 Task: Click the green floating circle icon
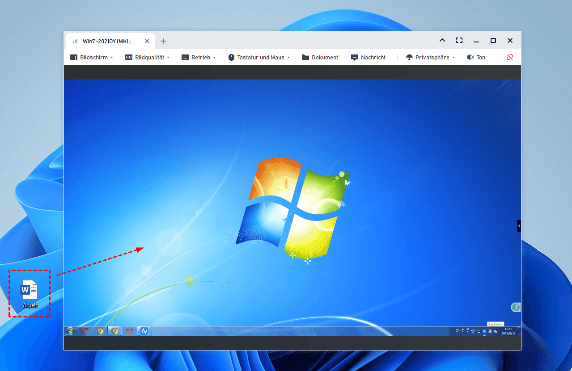516,307
